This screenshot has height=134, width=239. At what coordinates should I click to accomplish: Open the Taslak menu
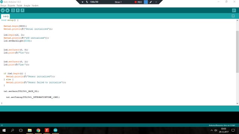pos(19,6)
